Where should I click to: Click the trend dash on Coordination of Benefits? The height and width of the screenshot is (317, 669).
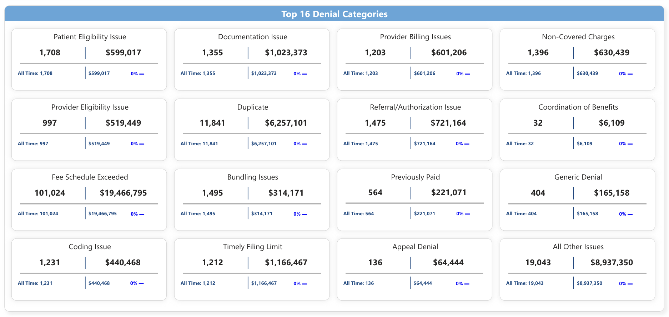pos(630,144)
